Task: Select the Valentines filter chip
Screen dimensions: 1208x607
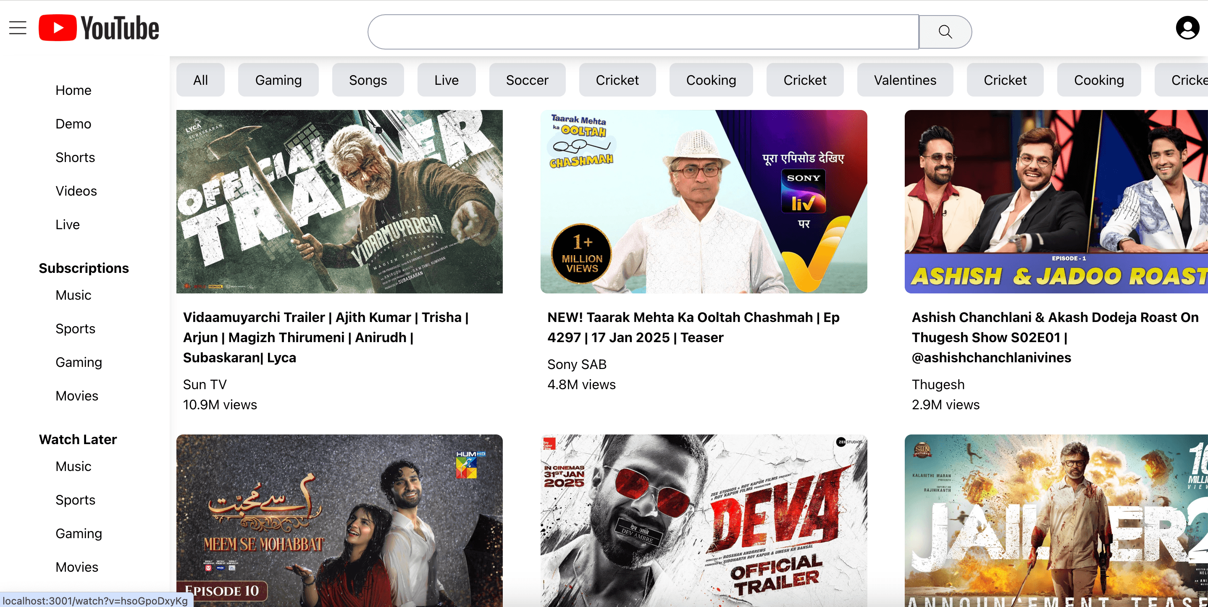Action: (x=905, y=80)
